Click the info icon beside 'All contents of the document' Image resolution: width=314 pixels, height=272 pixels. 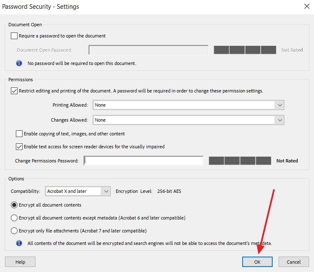point(19,243)
